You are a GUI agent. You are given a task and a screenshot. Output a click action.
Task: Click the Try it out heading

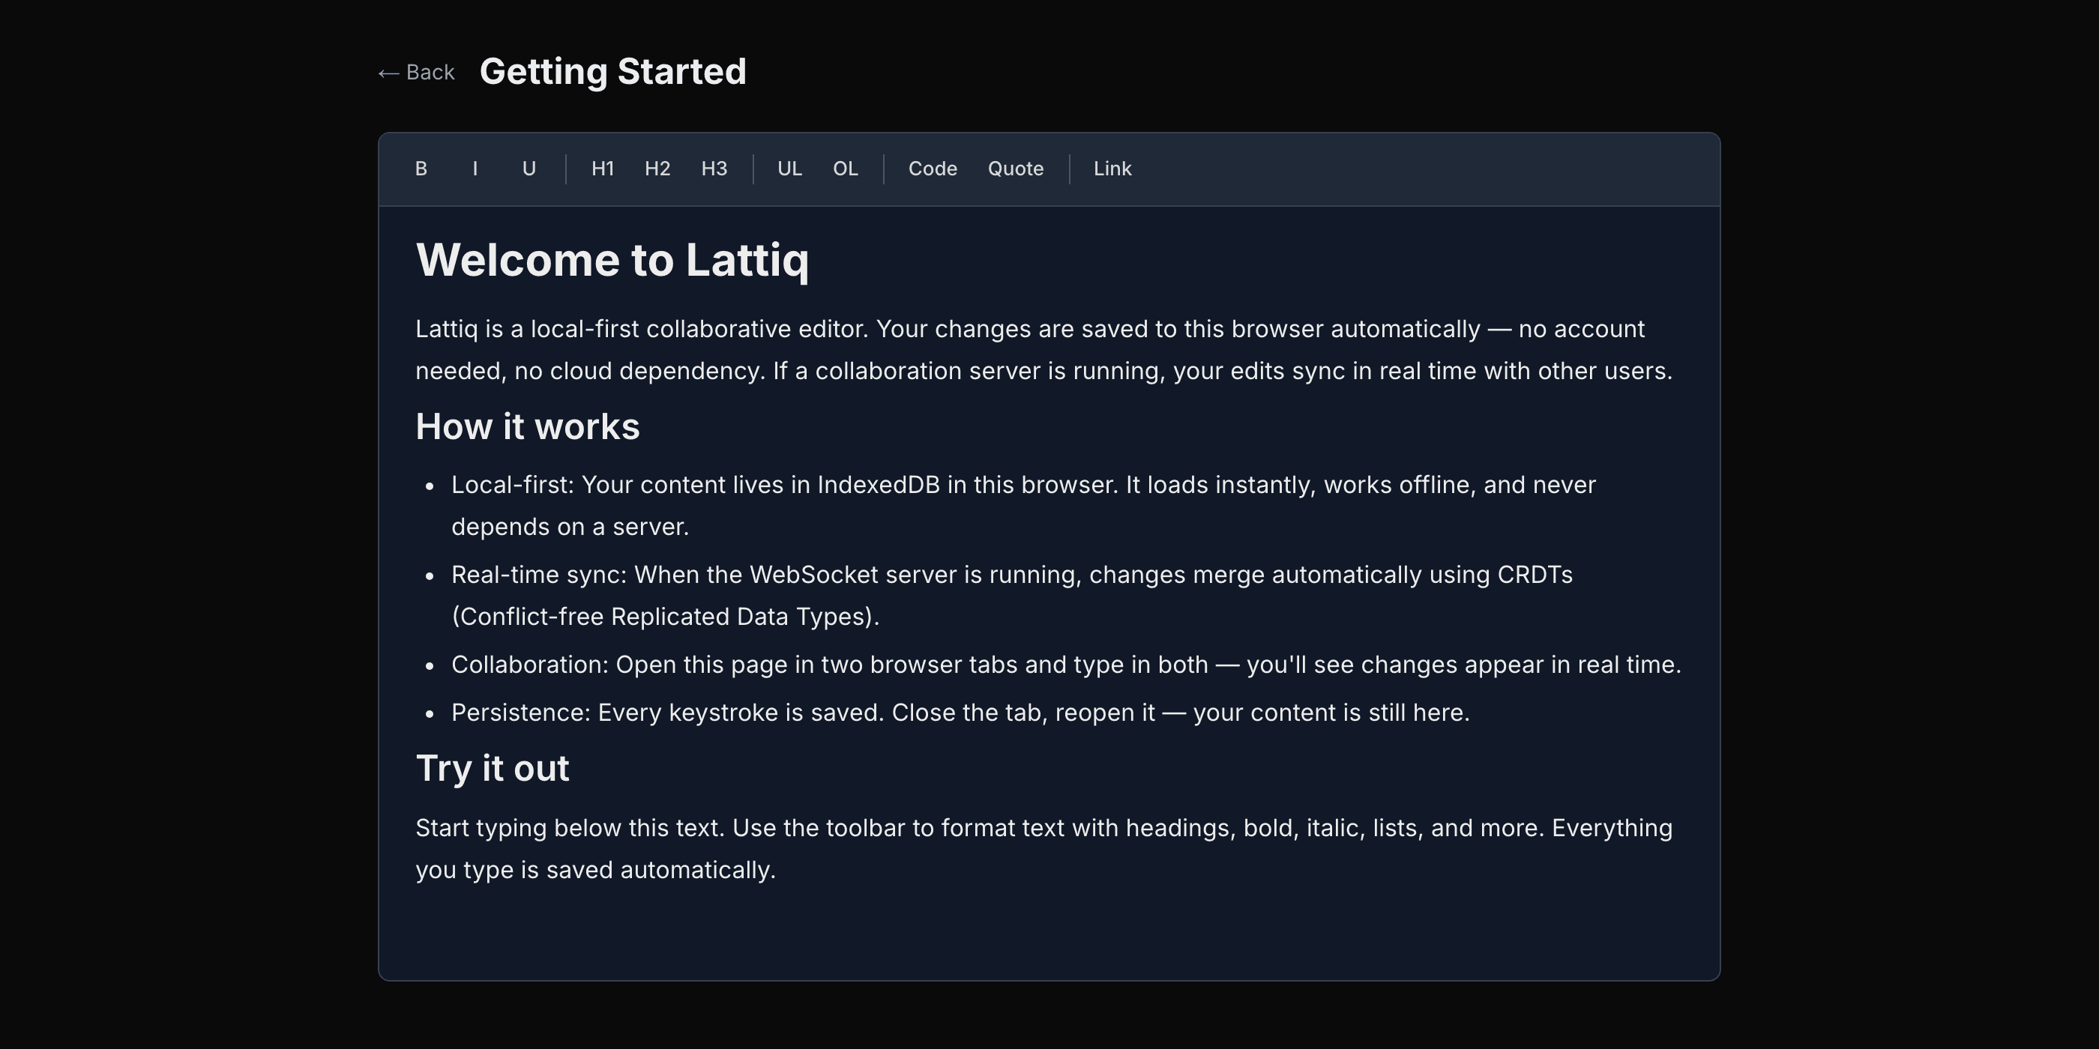(493, 767)
